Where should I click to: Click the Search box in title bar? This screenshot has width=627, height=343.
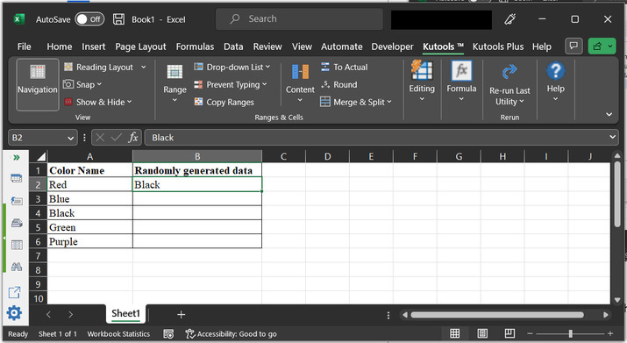tap(299, 18)
